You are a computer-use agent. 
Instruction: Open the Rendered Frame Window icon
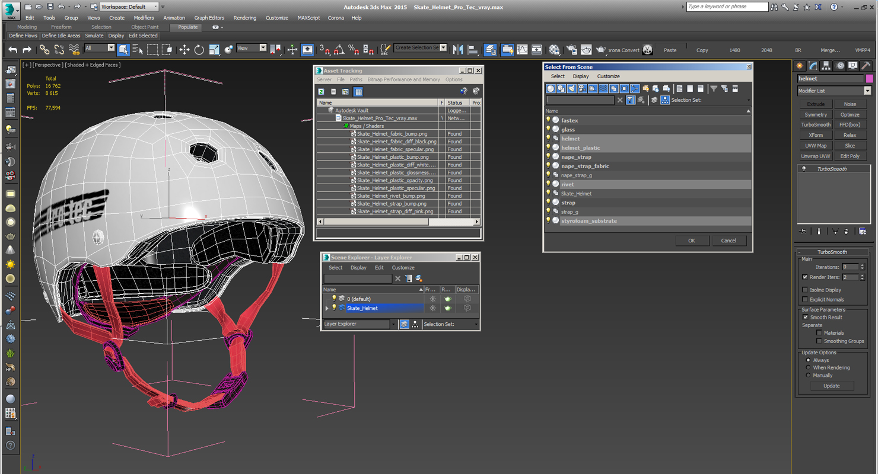[x=586, y=50]
